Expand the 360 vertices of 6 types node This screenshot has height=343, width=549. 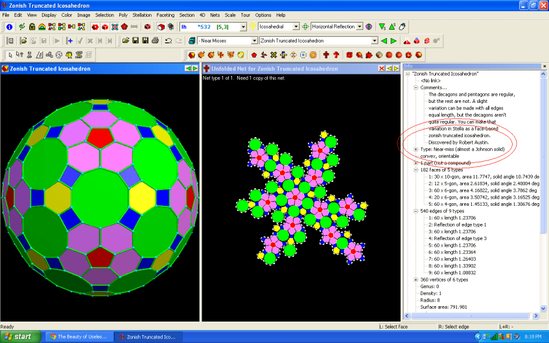(x=415, y=280)
